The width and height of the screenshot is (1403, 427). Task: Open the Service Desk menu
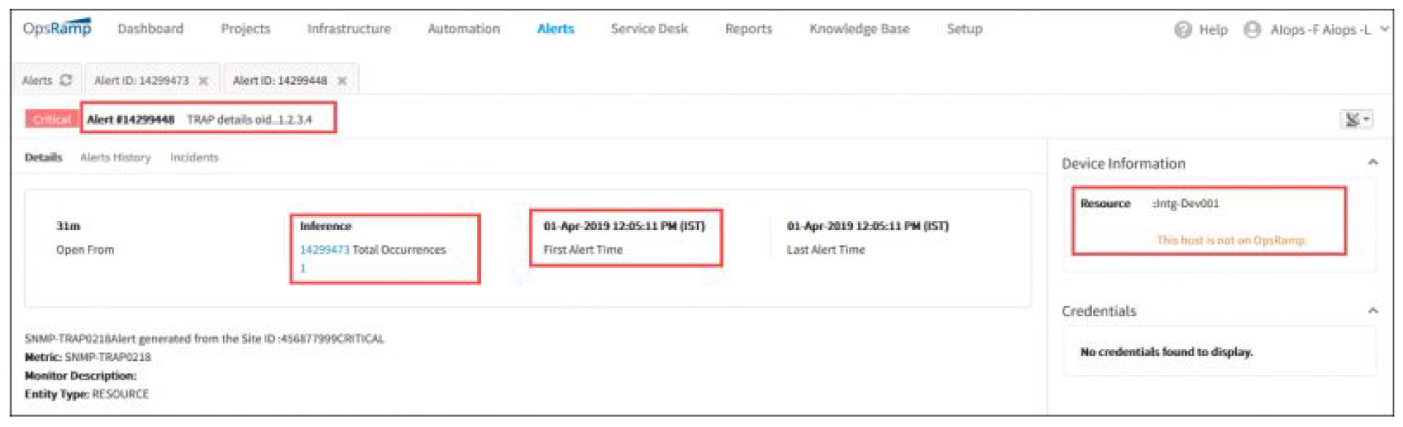(x=649, y=29)
